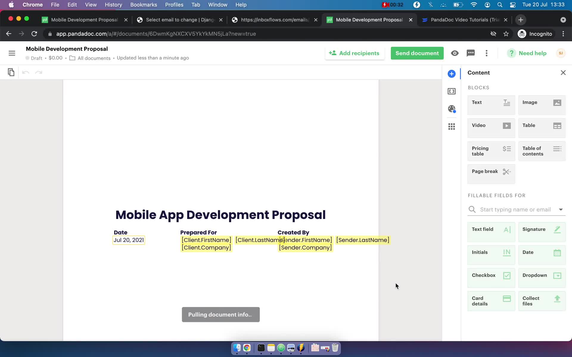Open the comments panel icon
Screen dimensions: 572x357
coord(471,53)
